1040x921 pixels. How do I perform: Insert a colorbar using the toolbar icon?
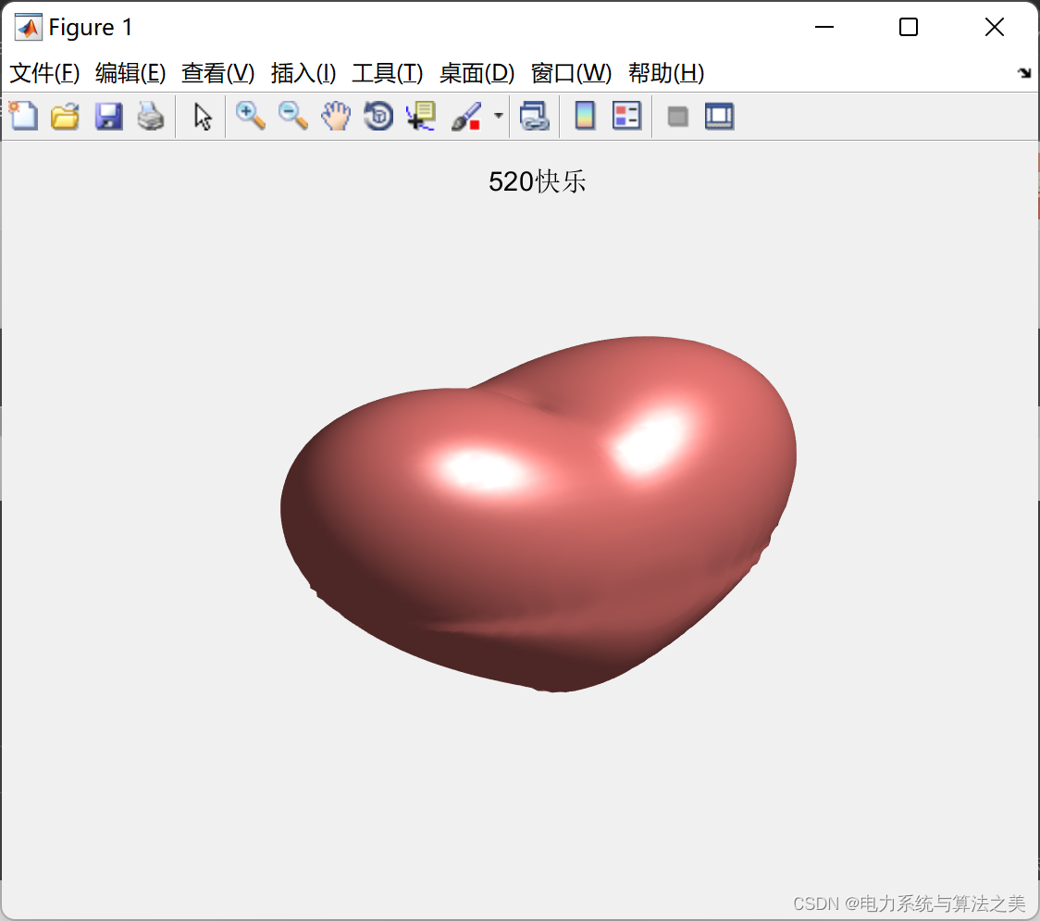point(585,116)
